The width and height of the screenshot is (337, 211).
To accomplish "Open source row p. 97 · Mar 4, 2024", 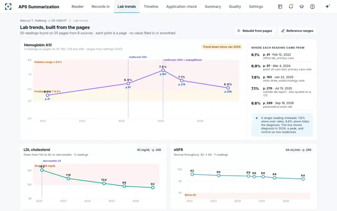I will pos(282,68).
